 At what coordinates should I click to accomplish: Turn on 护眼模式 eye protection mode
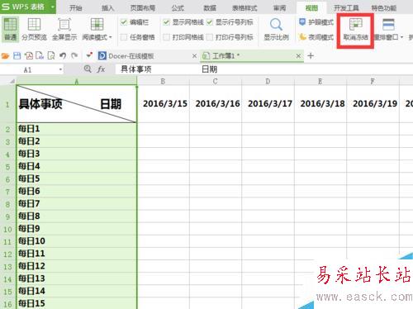point(316,22)
